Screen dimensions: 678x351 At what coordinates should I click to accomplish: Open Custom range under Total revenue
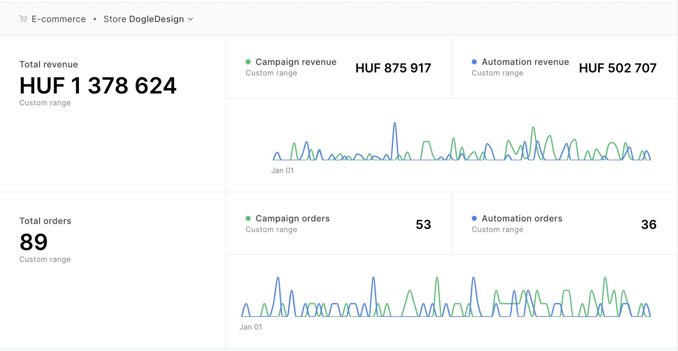(45, 103)
